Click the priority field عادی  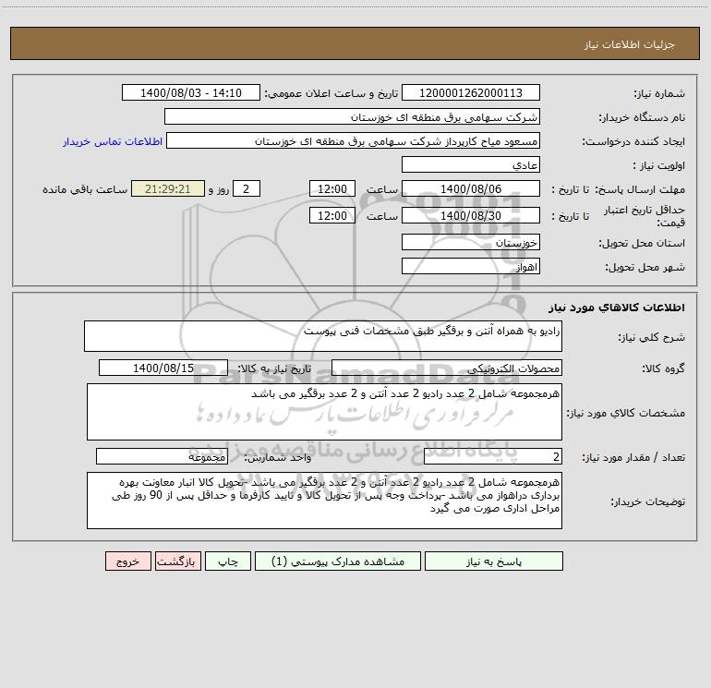click(x=471, y=164)
